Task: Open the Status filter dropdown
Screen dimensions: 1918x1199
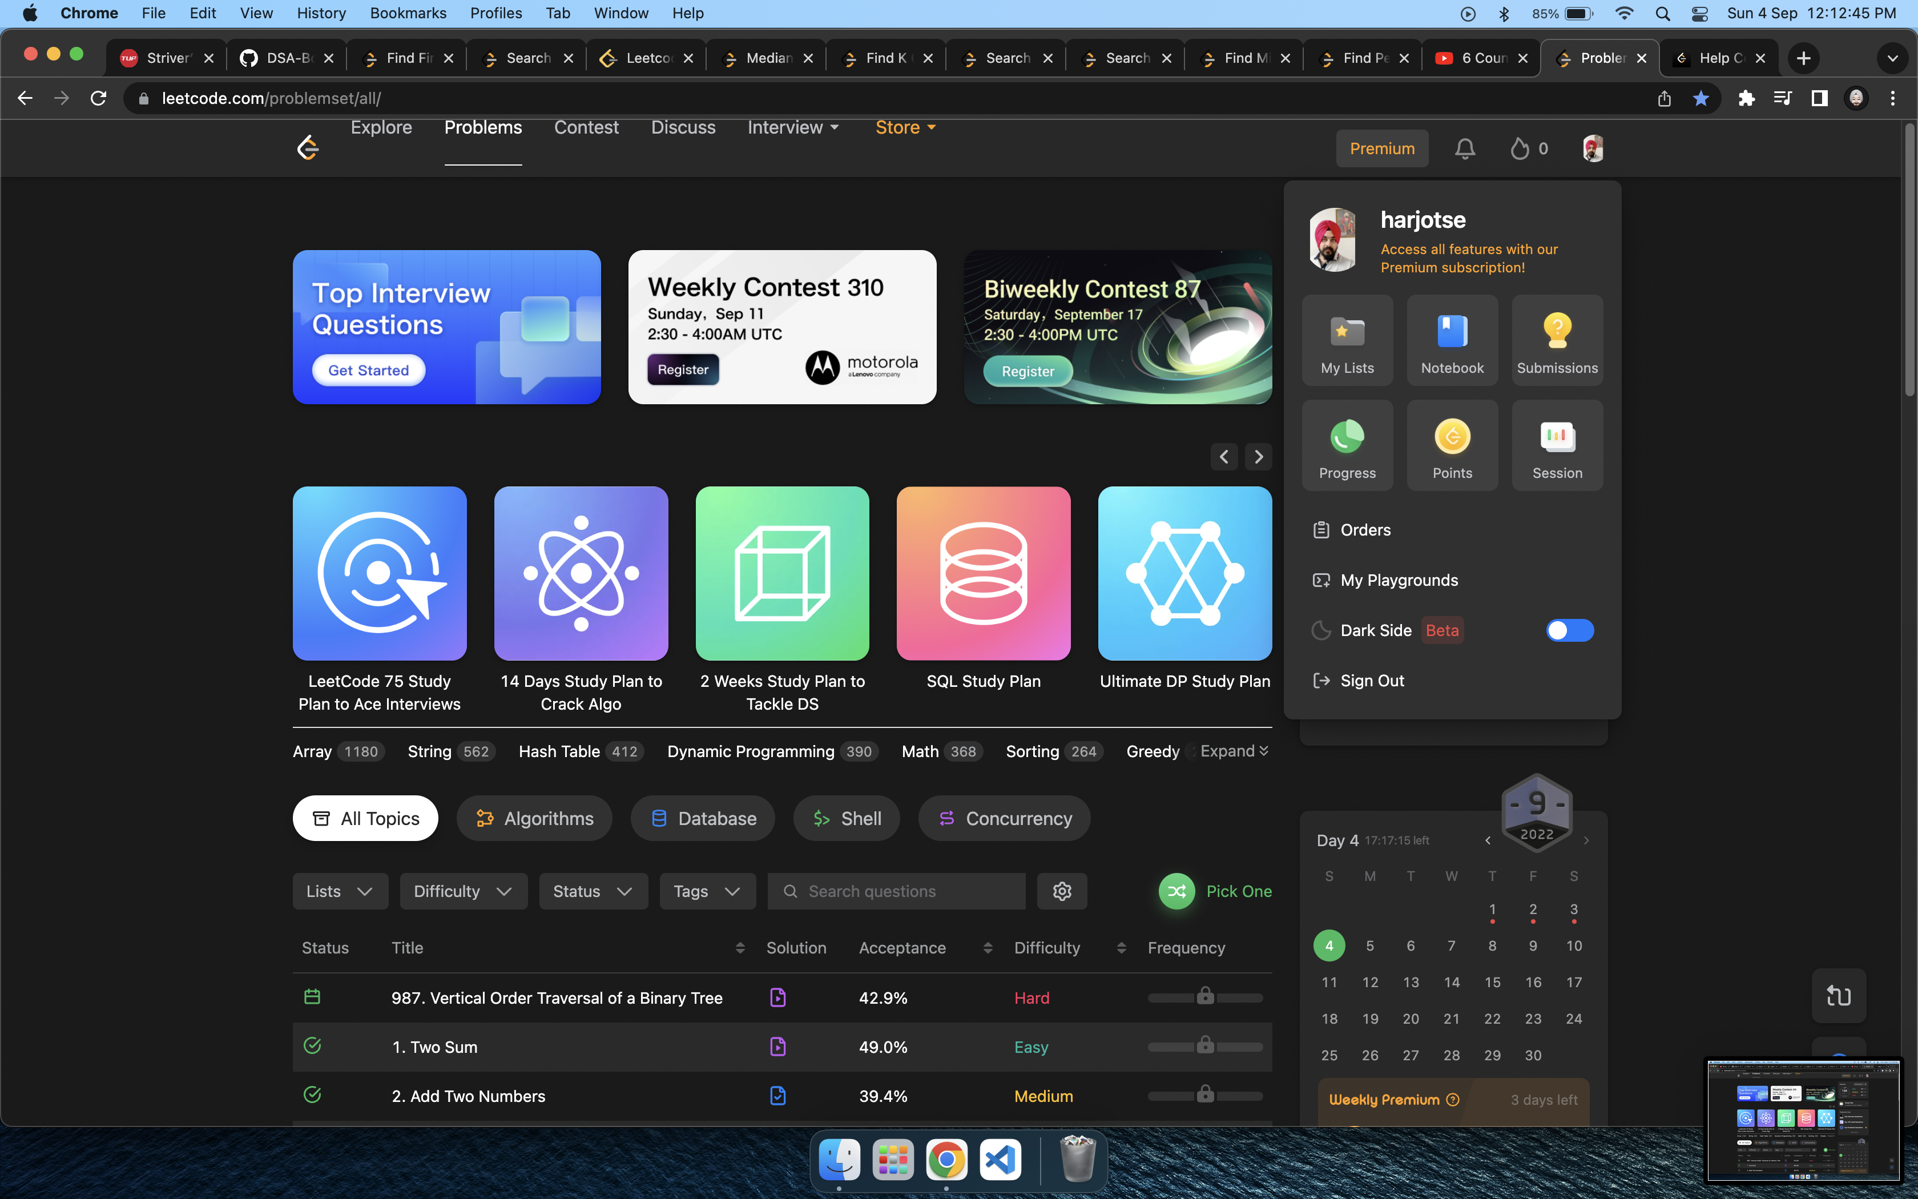Action: pos(593,891)
